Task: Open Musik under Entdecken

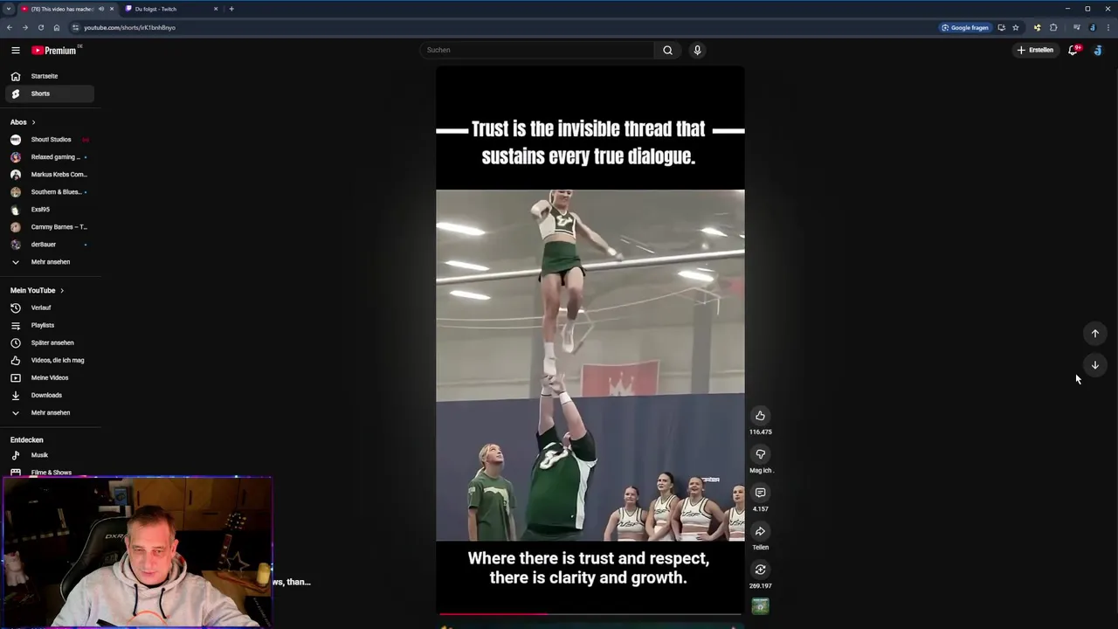Action: point(49,455)
